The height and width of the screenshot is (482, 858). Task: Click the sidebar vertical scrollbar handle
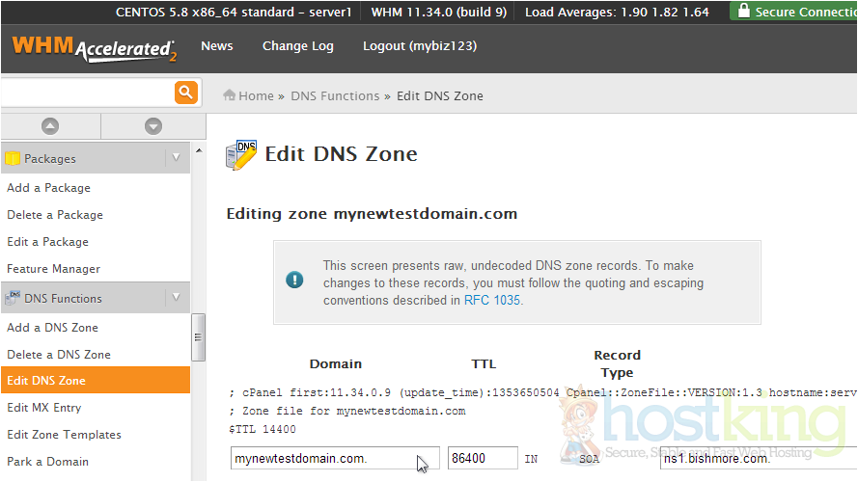(x=198, y=337)
